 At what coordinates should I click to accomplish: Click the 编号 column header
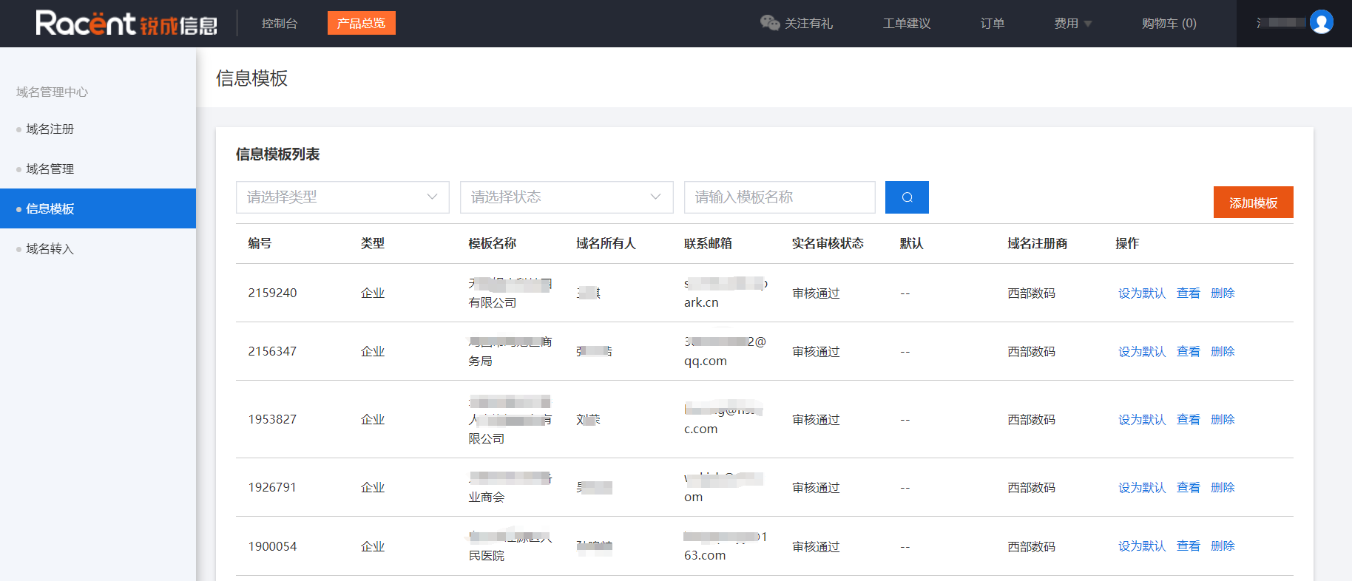click(x=260, y=243)
